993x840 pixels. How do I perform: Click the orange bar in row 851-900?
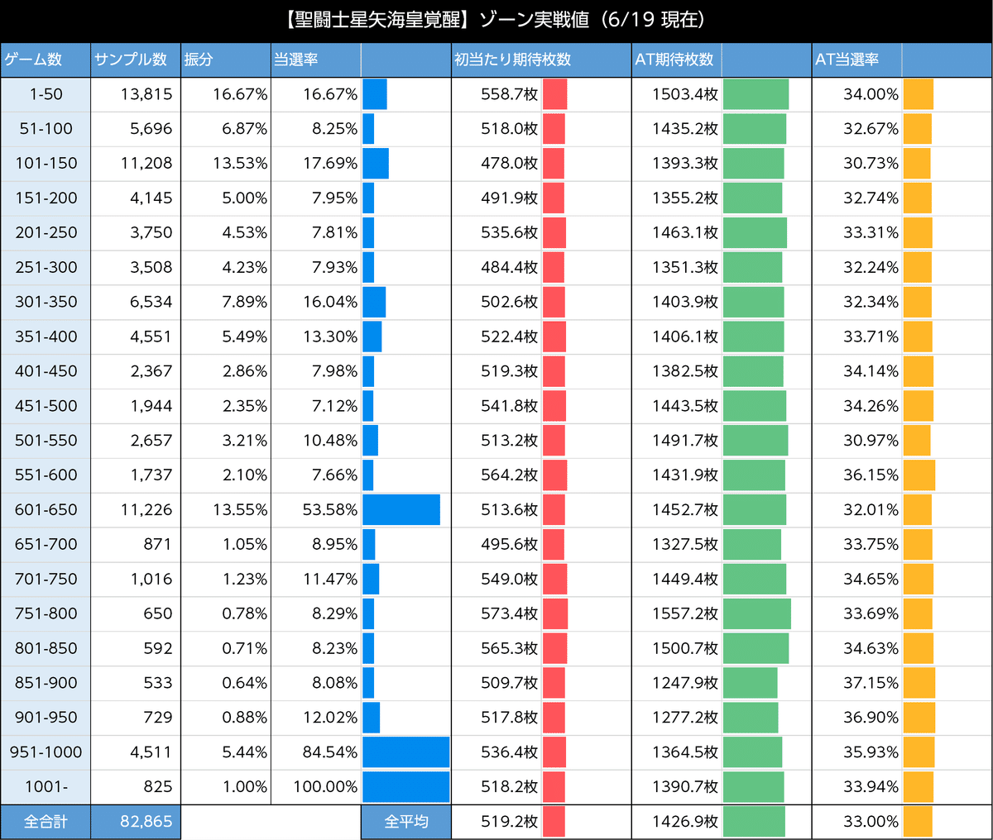coord(919,683)
